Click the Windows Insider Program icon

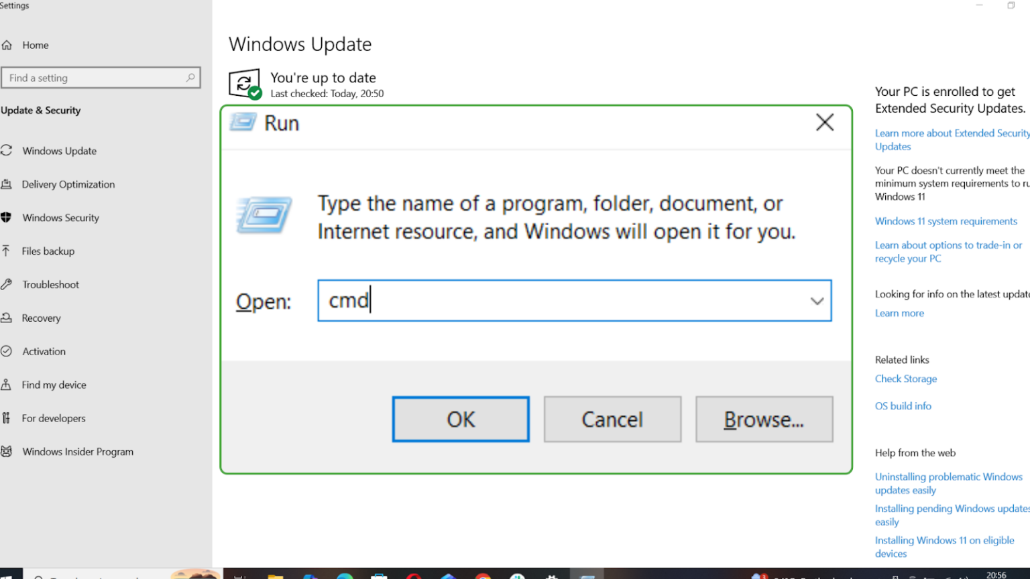[x=6, y=452]
